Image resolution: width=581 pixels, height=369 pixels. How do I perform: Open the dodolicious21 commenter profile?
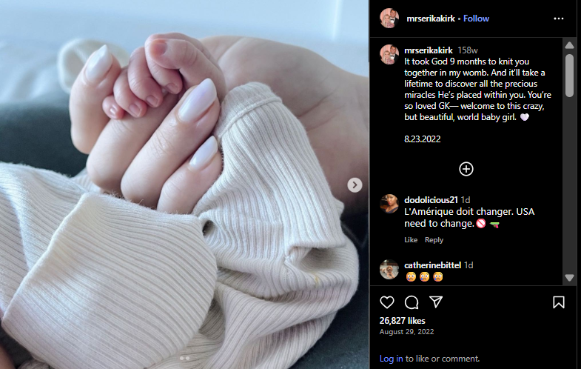[431, 200]
